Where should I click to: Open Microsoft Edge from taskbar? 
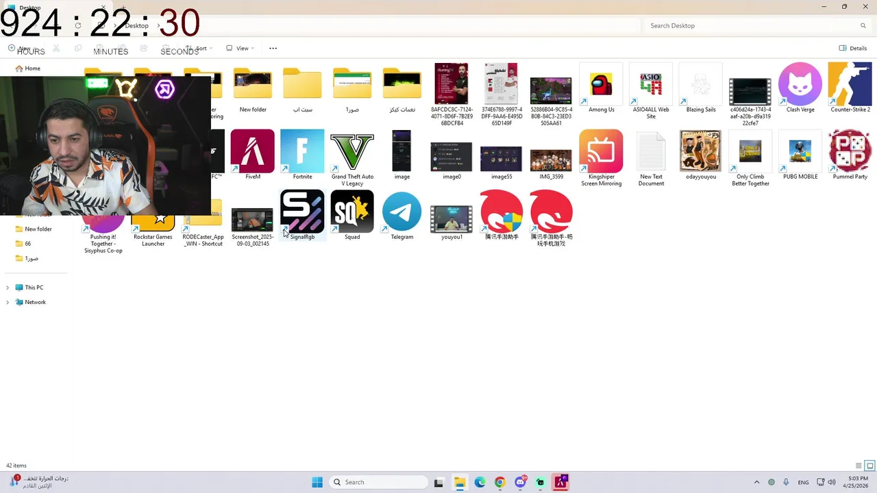point(480,482)
